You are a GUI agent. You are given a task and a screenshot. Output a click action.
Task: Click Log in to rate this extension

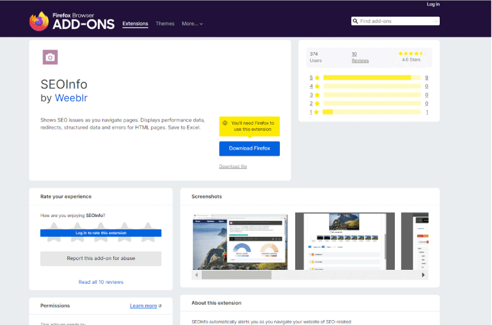(101, 233)
